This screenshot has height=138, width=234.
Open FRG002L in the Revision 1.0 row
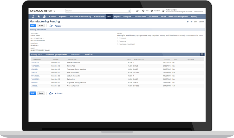click(35, 69)
